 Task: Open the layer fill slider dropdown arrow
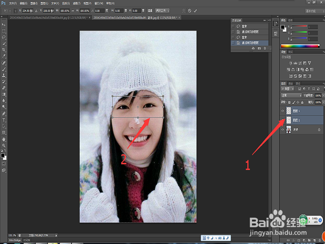323,102
